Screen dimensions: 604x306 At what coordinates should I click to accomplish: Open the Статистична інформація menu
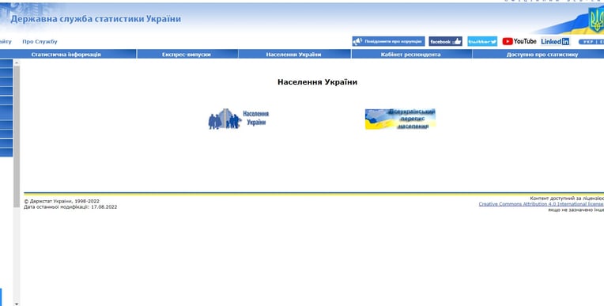(x=66, y=55)
